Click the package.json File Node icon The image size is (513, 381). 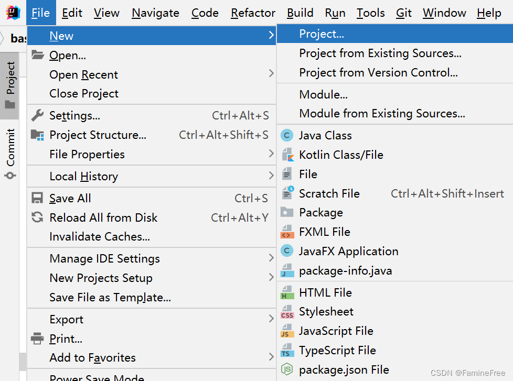pos(287,369)
